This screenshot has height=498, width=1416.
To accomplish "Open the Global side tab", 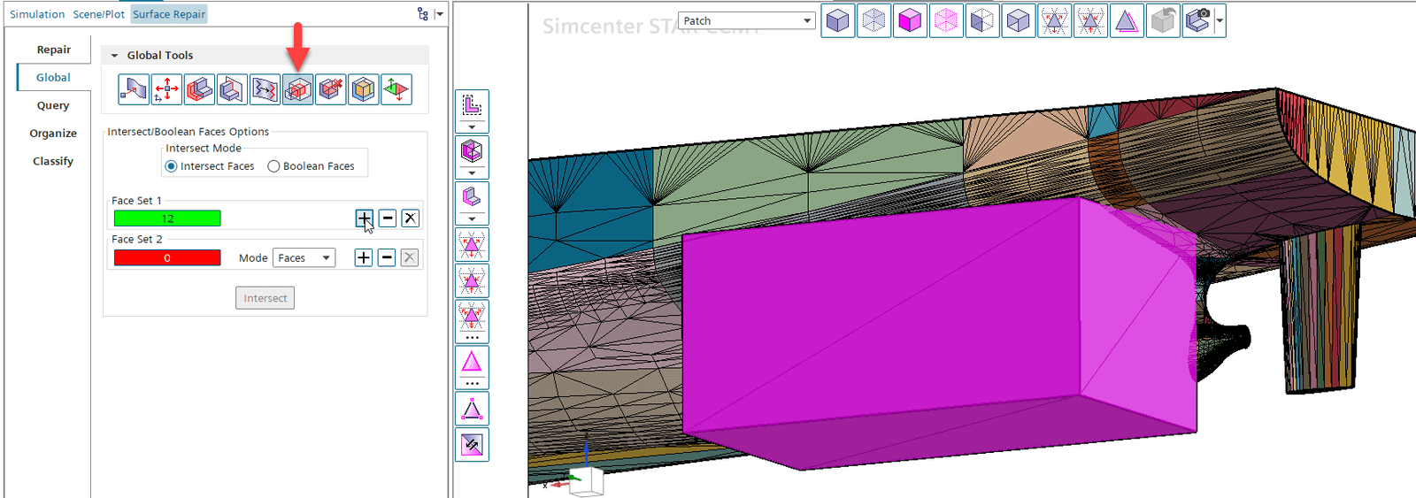I will click(x=53, y=78).
